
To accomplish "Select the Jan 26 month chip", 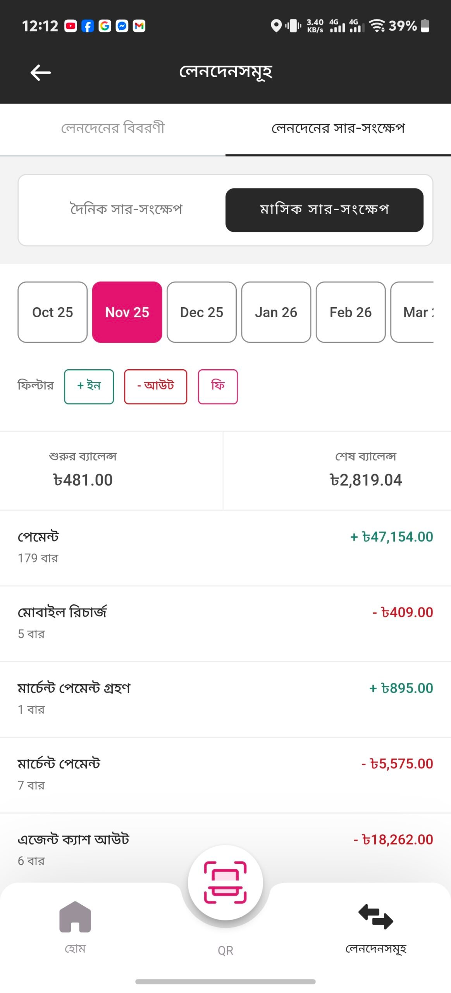I will tap(276, 312).
